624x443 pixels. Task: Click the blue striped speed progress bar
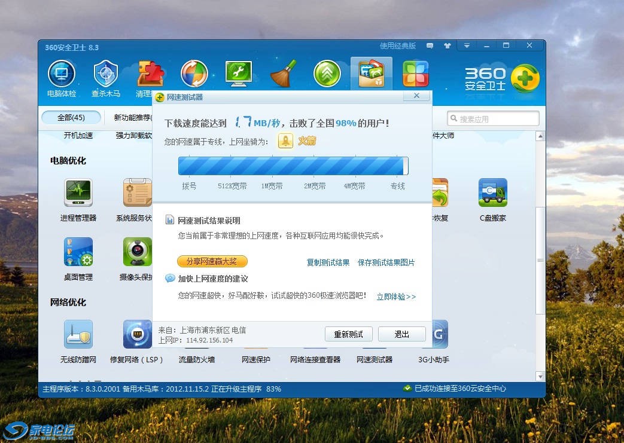pyautogui.click(x=293, y=166)
